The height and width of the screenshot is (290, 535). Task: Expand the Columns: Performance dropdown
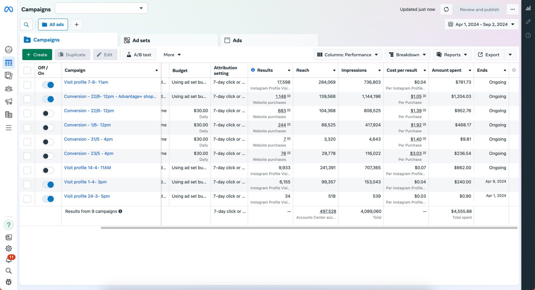347,55
